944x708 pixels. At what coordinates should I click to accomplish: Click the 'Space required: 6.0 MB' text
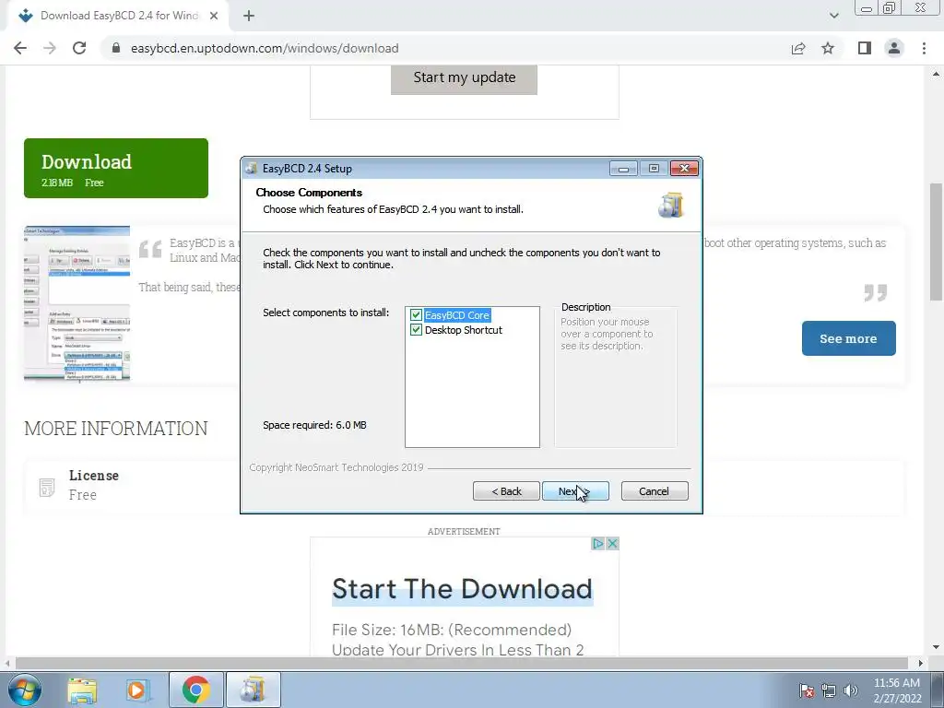(x=315, y=425)
